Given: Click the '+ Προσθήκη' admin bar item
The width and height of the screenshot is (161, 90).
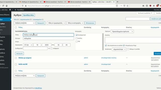Looking at the screenshot, I should pos(19,10).
